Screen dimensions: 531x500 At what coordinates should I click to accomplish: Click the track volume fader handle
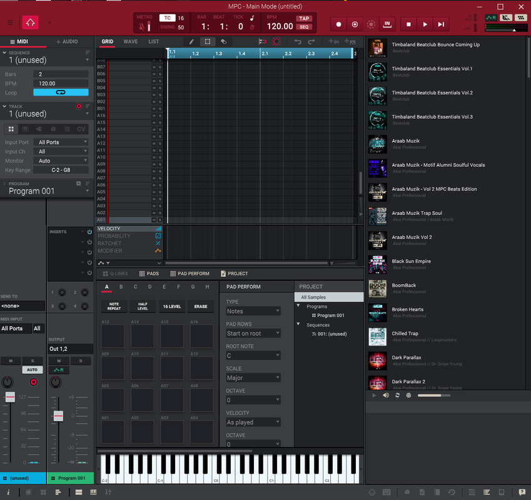[x=10, y=397]
